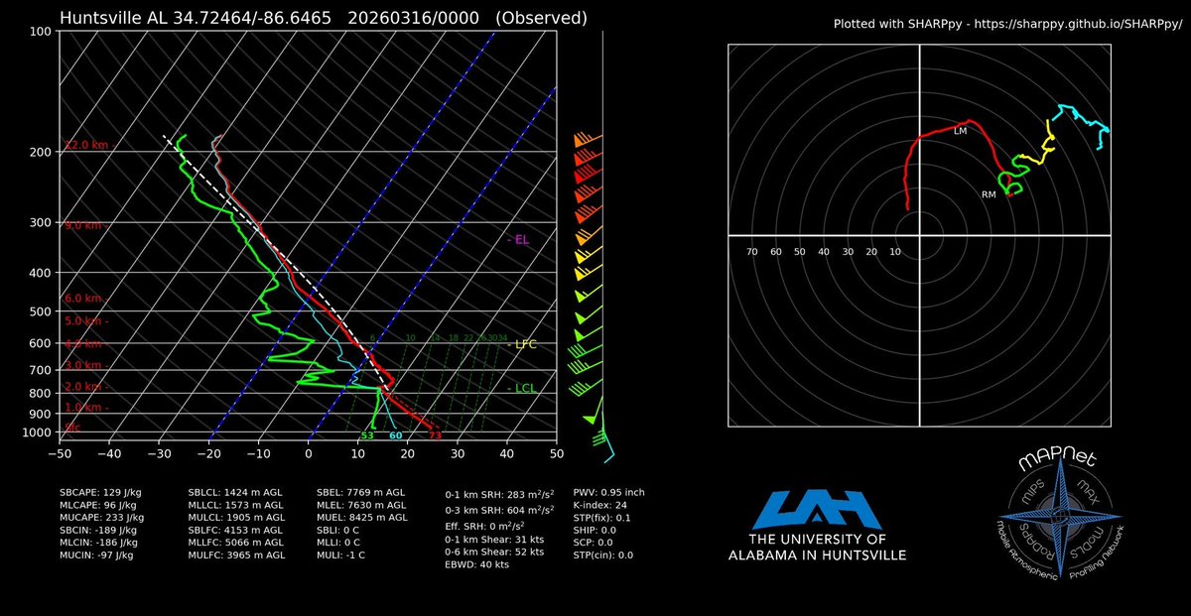
Task: Select the MUCAPE: 233 J/kg value
Action: click(102, 517)
